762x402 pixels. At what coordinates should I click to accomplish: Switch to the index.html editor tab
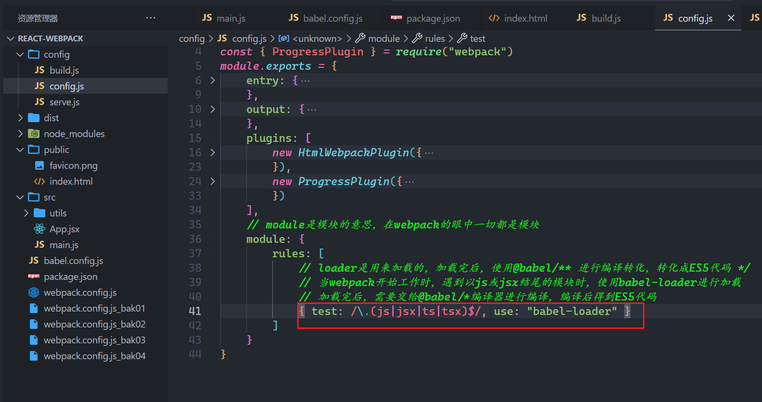pyautogui.click(x=524, y=18)
